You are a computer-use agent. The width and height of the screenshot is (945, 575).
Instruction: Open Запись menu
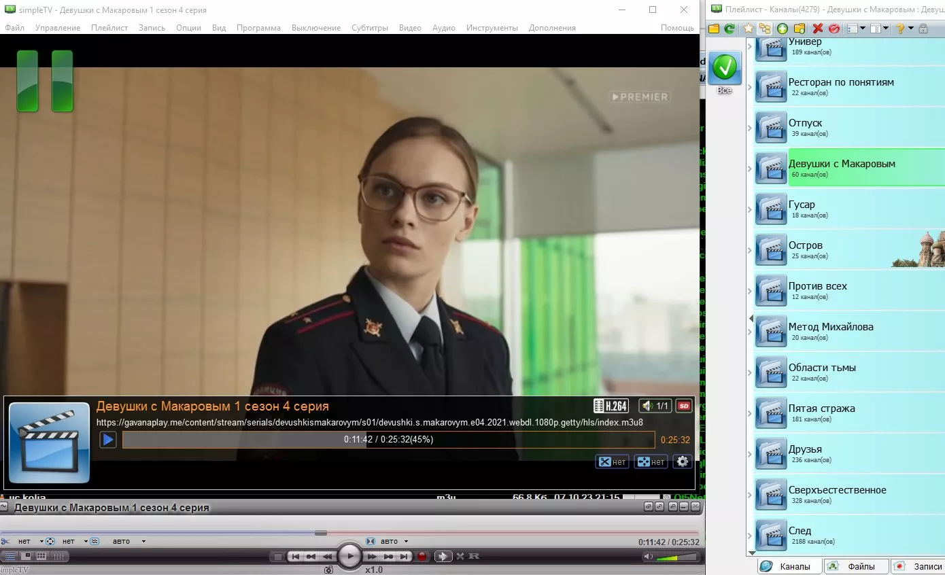pos(152,28)
